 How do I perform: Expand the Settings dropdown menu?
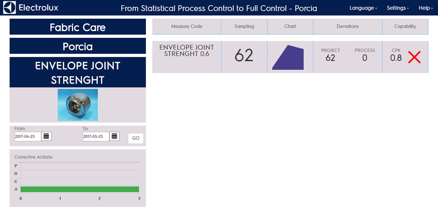coord(398,8)
